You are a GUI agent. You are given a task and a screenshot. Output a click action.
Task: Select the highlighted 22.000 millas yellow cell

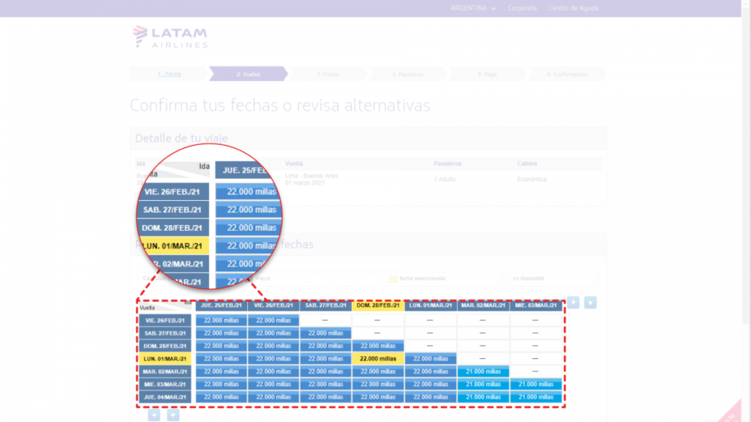click(x=377, y=359)
